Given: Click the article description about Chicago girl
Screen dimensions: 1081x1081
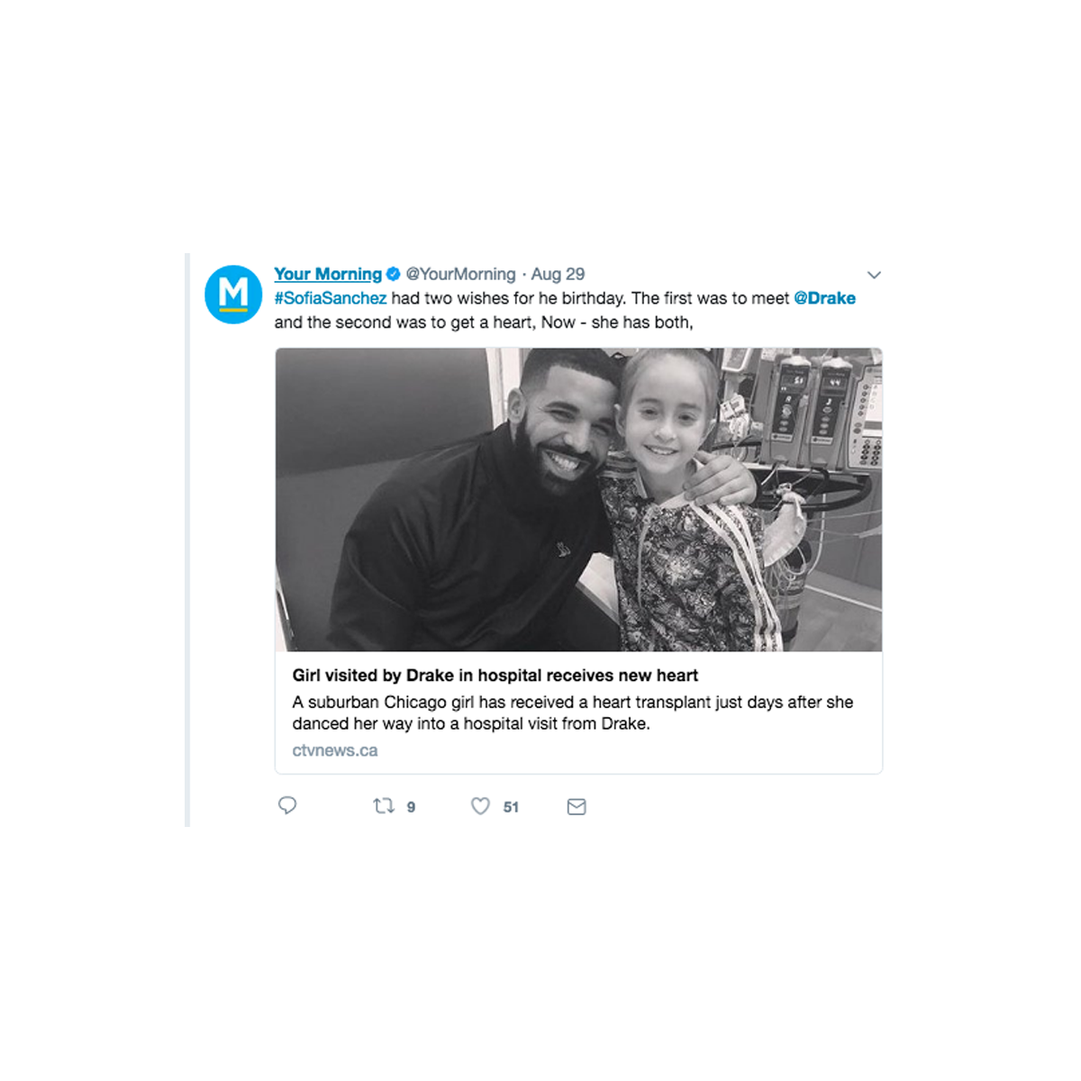Looking at the screenshot, I should (x=573, y=713).
